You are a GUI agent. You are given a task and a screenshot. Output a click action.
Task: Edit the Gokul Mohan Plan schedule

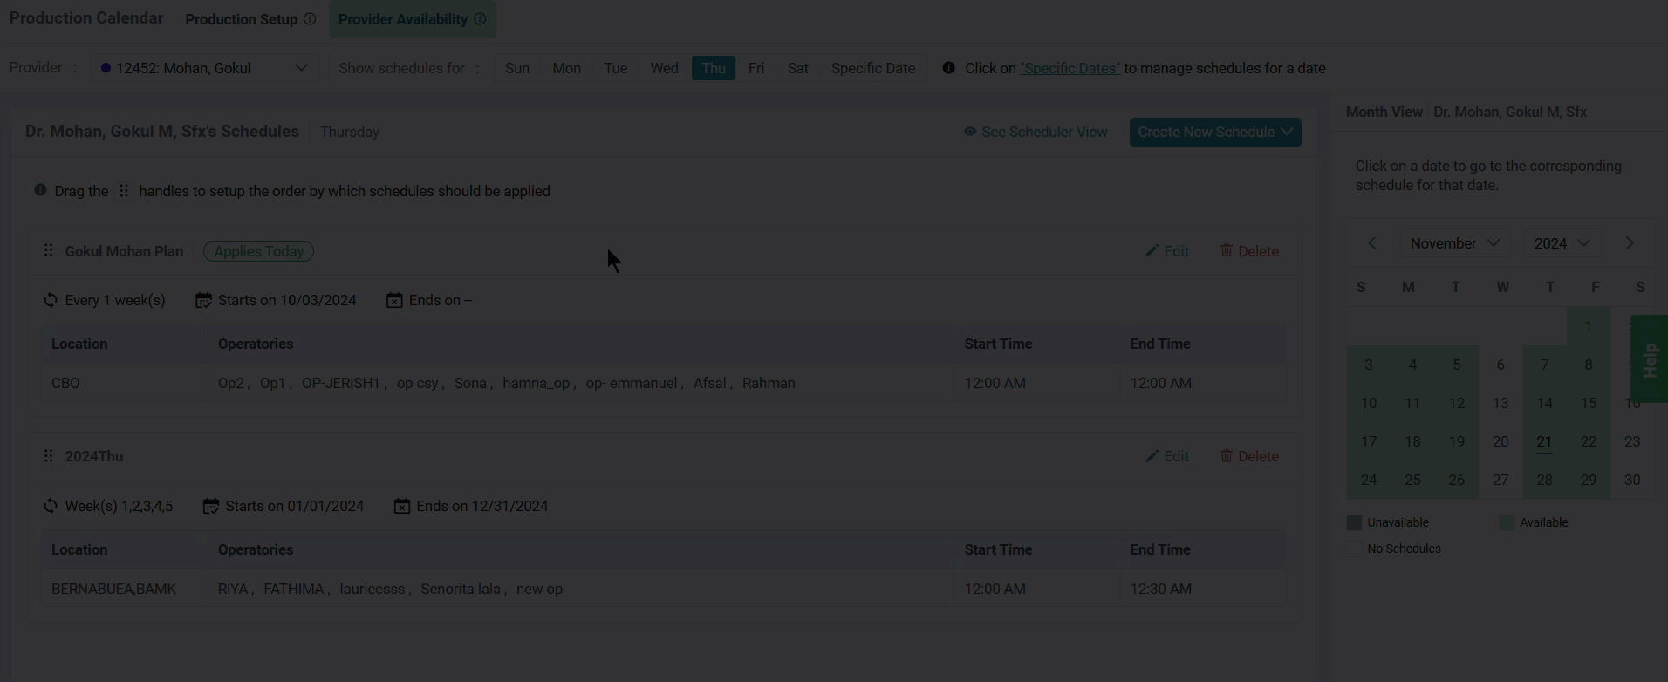pos(1167,251)
